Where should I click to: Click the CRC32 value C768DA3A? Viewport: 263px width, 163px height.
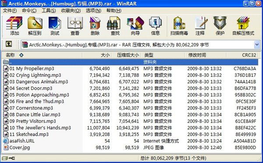click(245, 69)
